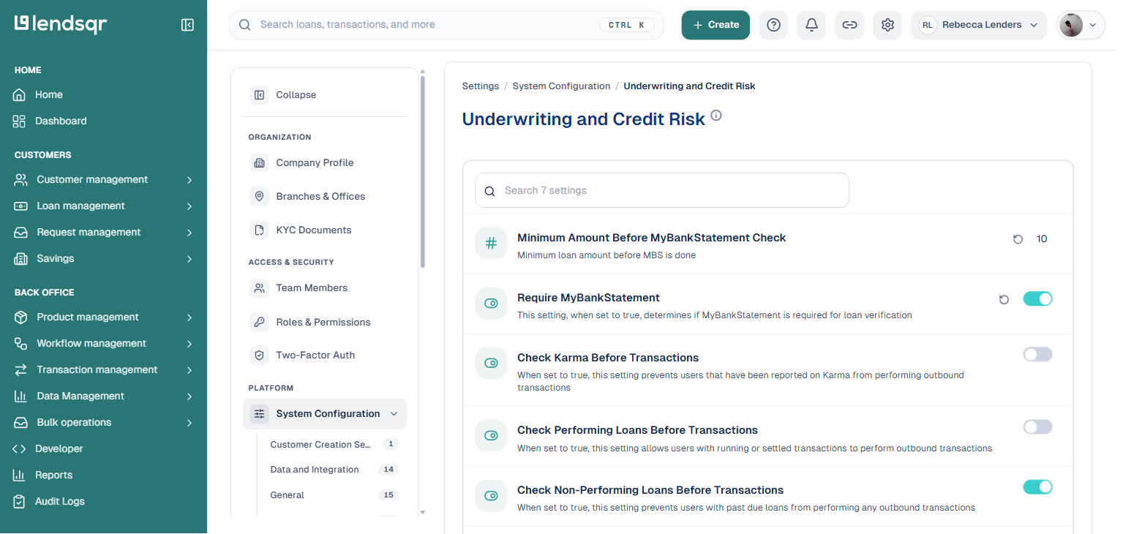Click the Search 7 settings field
This screenshot has width=1123, height=534.
click(662, 191)
